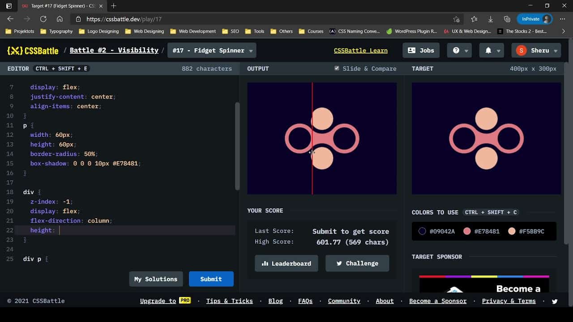Click the browser downloads icon
This screenshot has height=322, width=573.
[x=490, y=19]
